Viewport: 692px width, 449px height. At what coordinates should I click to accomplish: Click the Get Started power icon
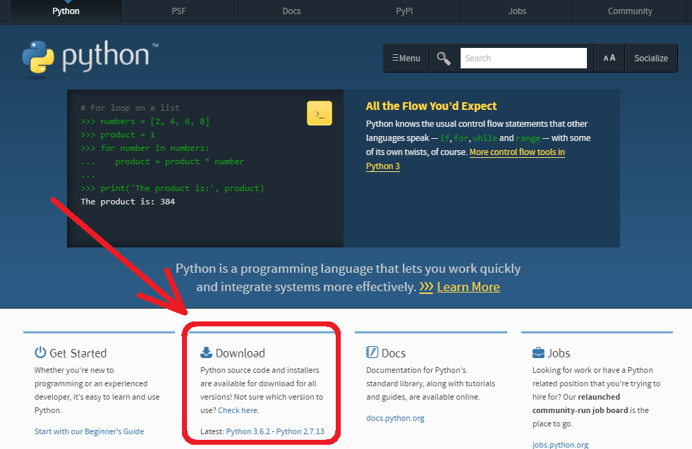(x=40, y=352)
